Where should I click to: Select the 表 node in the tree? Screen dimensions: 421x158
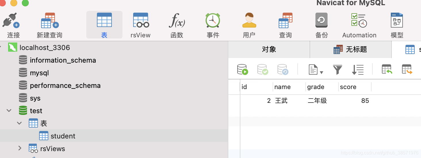[x=43, y=124]
